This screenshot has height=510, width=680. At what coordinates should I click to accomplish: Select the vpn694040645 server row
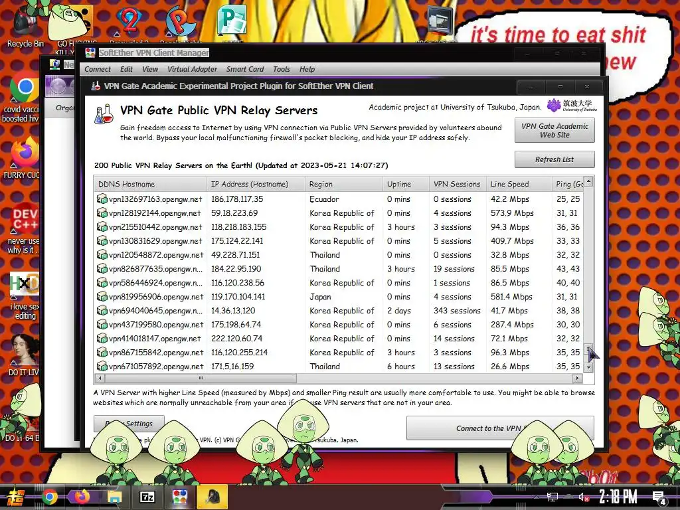click(x=338, y=311)
